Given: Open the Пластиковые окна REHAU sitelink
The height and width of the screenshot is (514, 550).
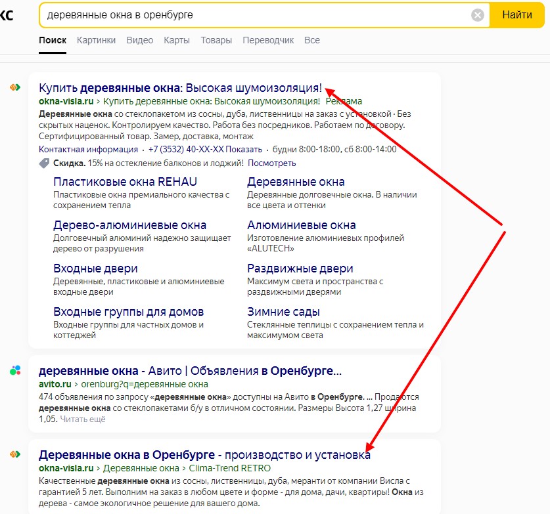Looking at the screenshot, I should coord(125,182).
